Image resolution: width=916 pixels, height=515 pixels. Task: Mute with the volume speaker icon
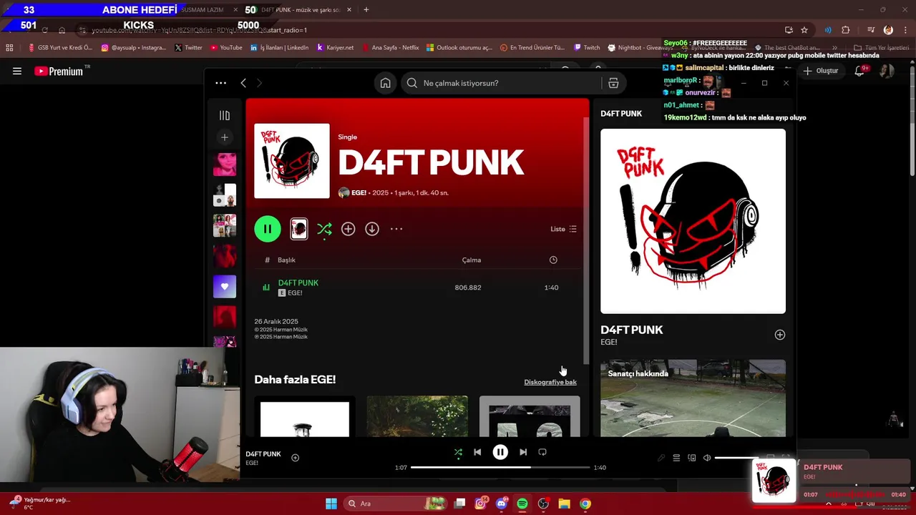[x=707, y=458]
